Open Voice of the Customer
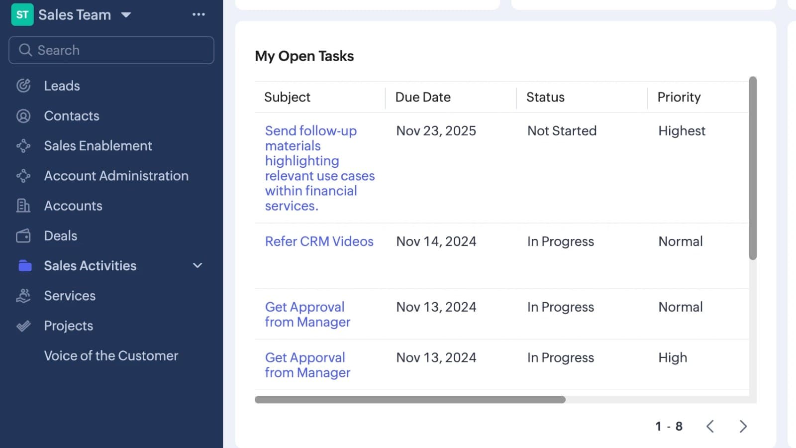796x448 pixels. [x=111, y=355]
